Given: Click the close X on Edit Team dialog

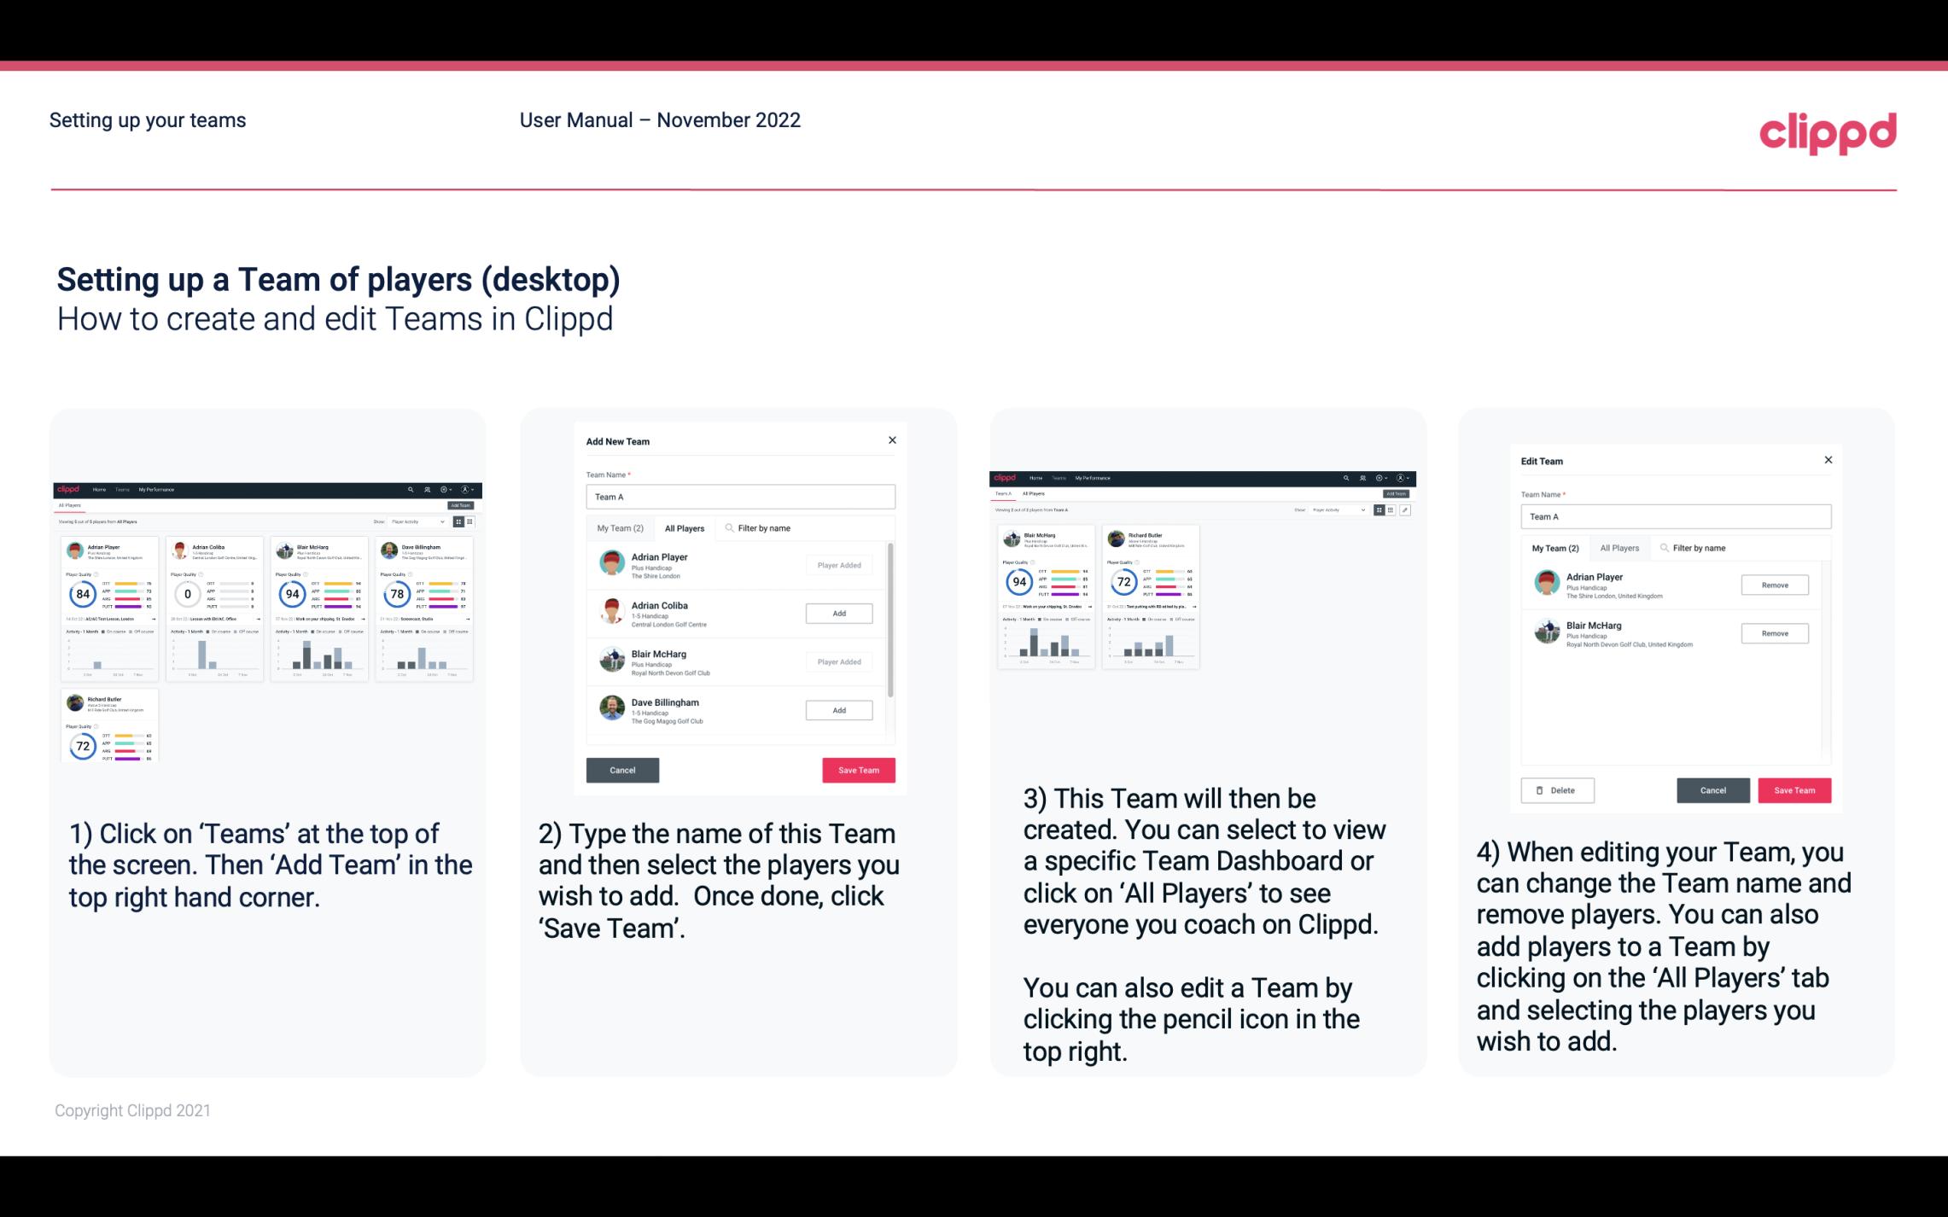Looking at the screenshot, I should [x=1828, y=460].
